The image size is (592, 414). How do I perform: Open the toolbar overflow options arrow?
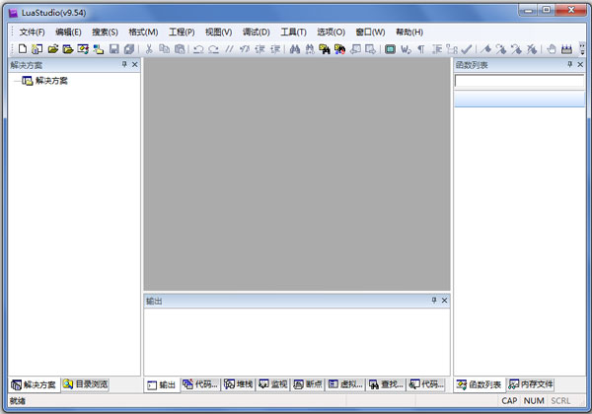point(582,49)
